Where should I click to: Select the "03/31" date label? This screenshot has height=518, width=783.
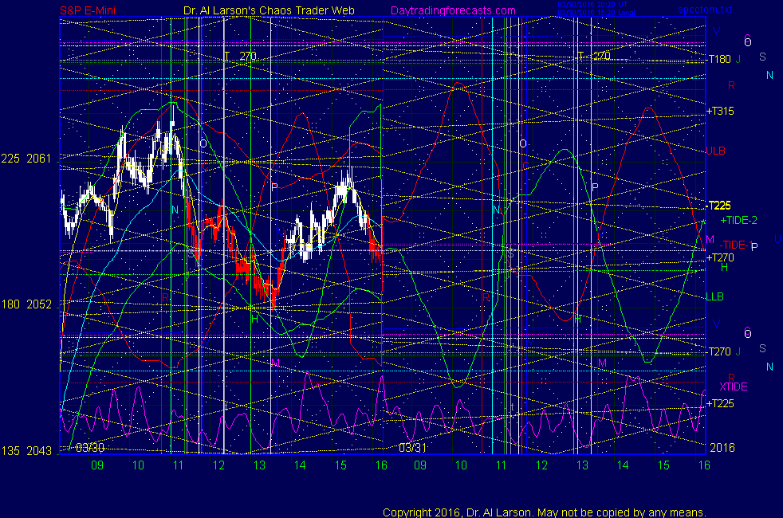click(412, 448)
